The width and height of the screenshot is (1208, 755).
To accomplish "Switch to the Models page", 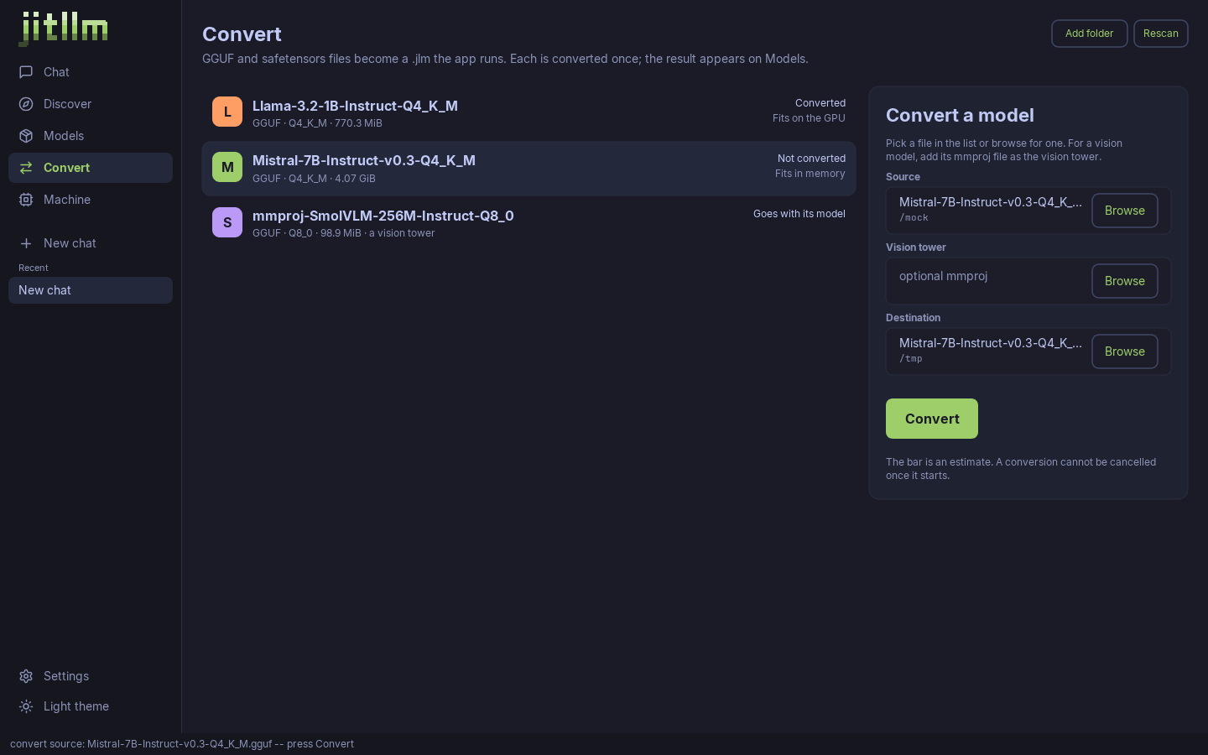I will [x=91, y=136].
